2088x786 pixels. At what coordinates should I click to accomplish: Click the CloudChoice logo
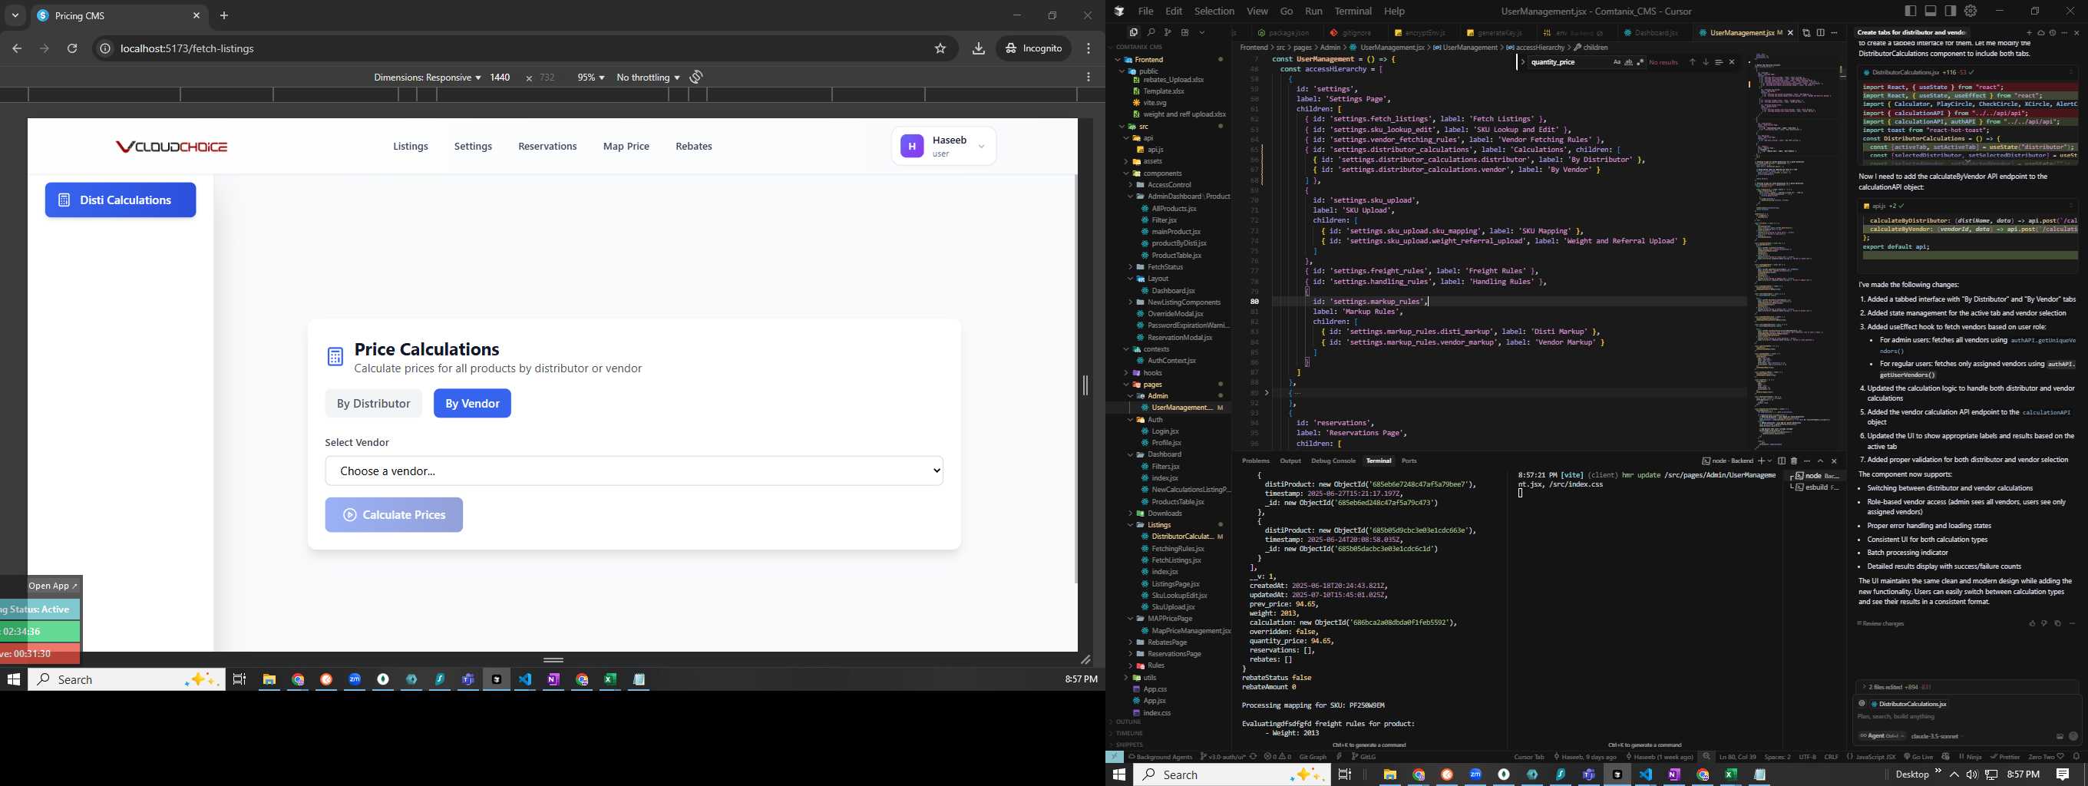click(171, 147)
